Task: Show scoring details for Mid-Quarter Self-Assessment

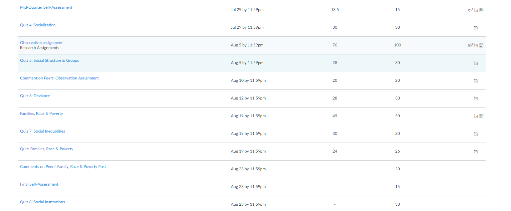Action: point(476,10)
